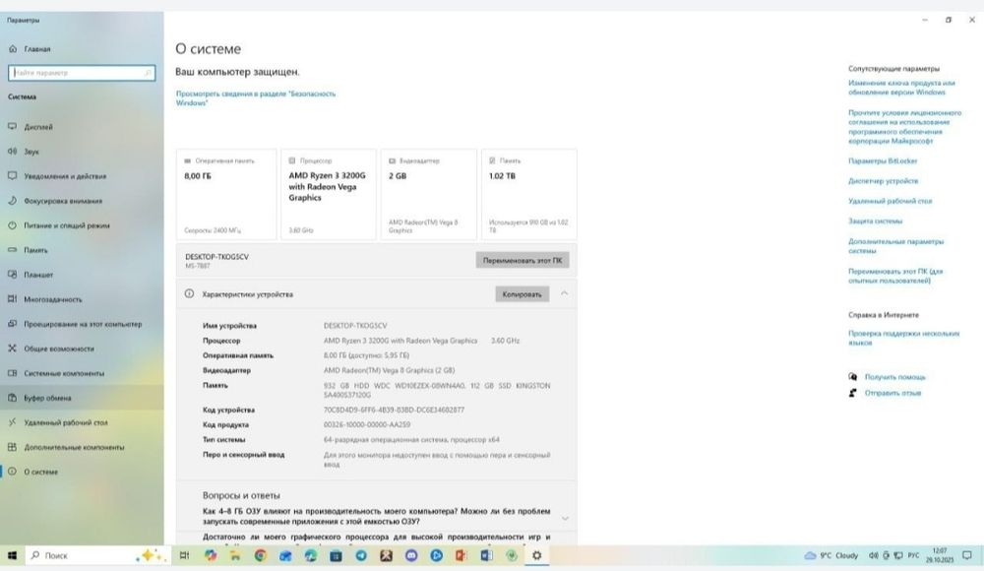This screenshot has height=571, width=984.
Task: Click Отправить отзыв link
Action: coord(892,393)
